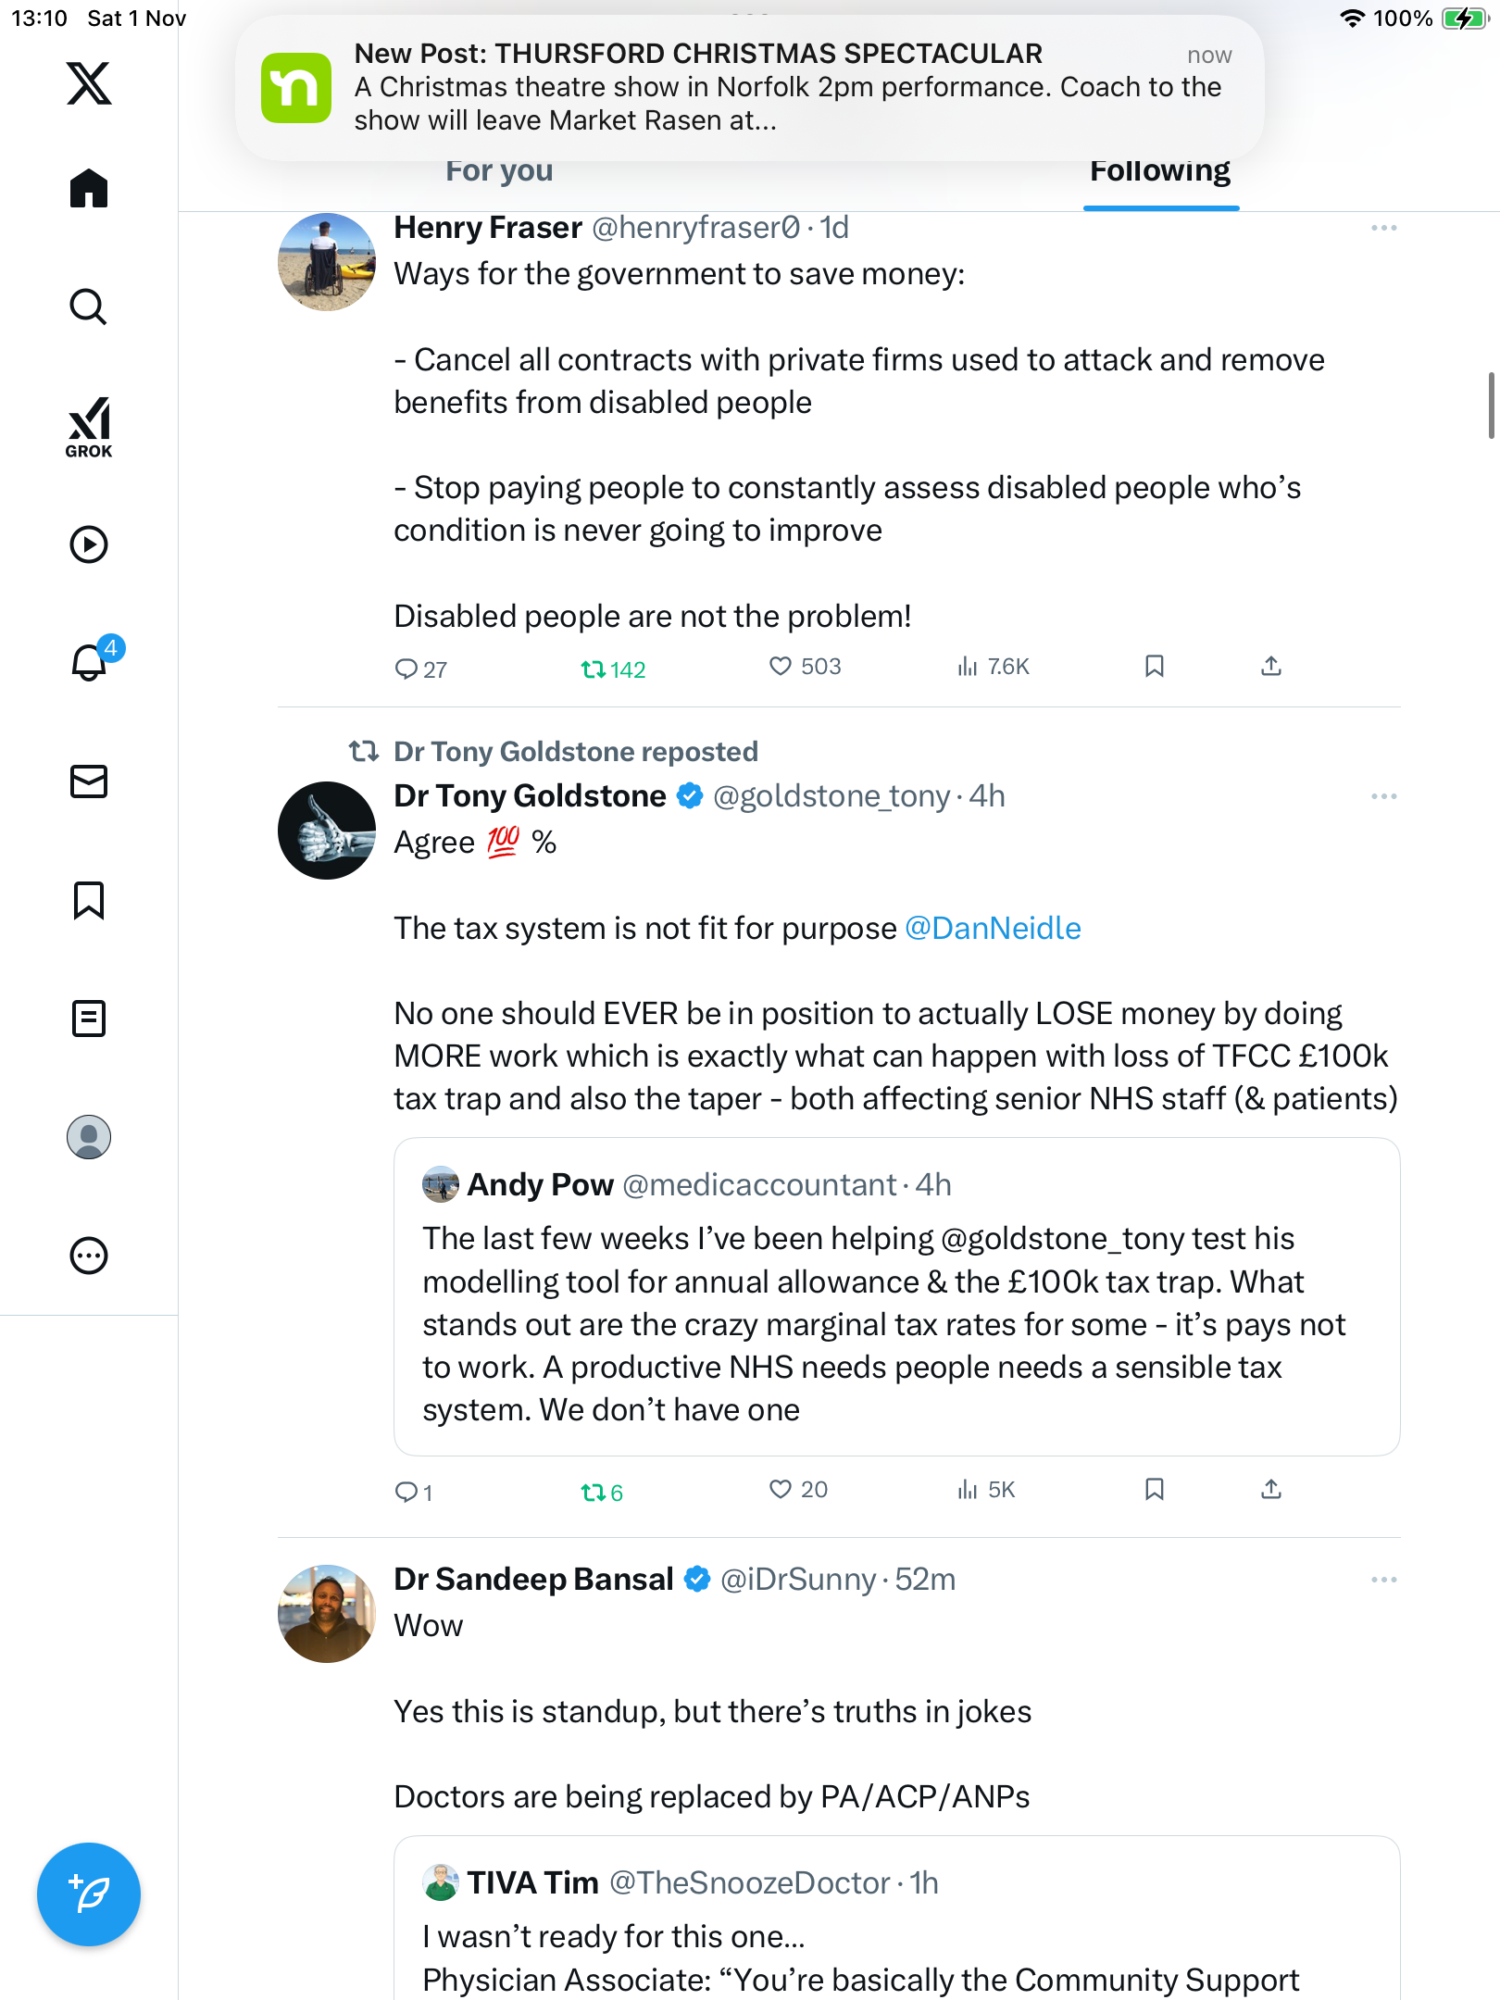Undo repost on Dr Tony Goldstone's post
The height and width of the screenshot is (2000, 1500).
point(594,1492)
